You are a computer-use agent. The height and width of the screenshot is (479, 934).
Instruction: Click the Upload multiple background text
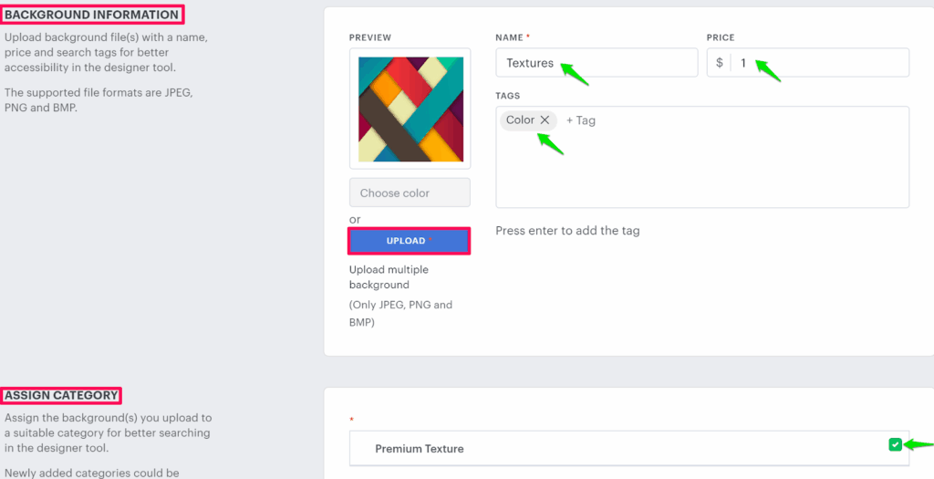389,276
